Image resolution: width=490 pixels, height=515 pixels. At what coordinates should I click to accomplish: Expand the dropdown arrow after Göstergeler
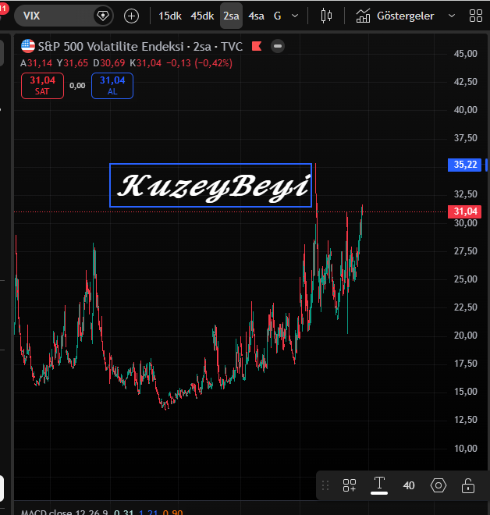452,16
